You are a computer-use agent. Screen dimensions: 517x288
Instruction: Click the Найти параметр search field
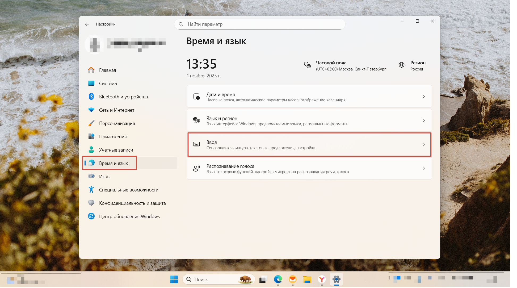(263, 24)
